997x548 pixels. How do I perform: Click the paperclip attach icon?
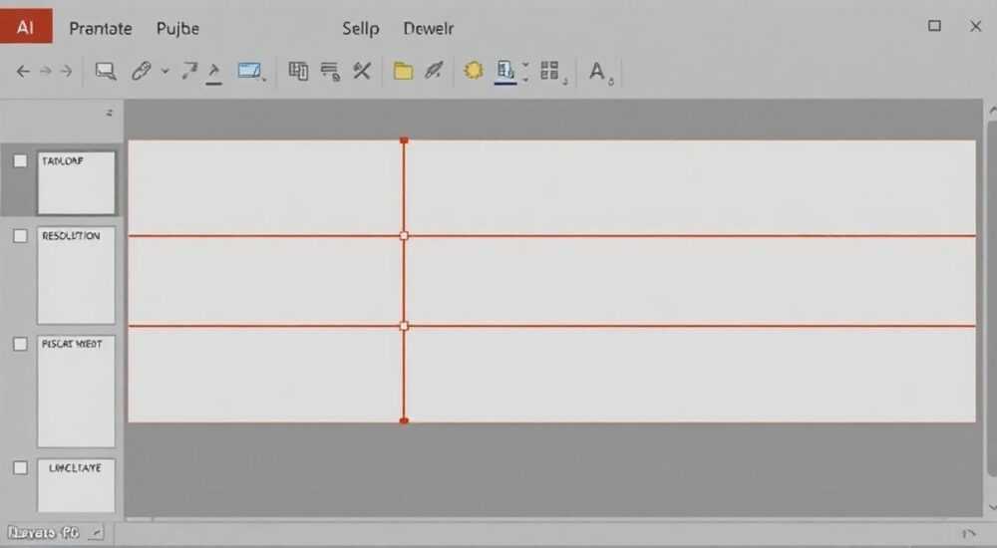142,71
